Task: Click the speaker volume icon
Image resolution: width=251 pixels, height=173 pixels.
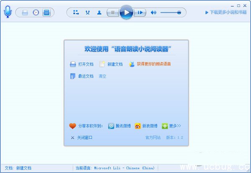Action: [154, 13]
